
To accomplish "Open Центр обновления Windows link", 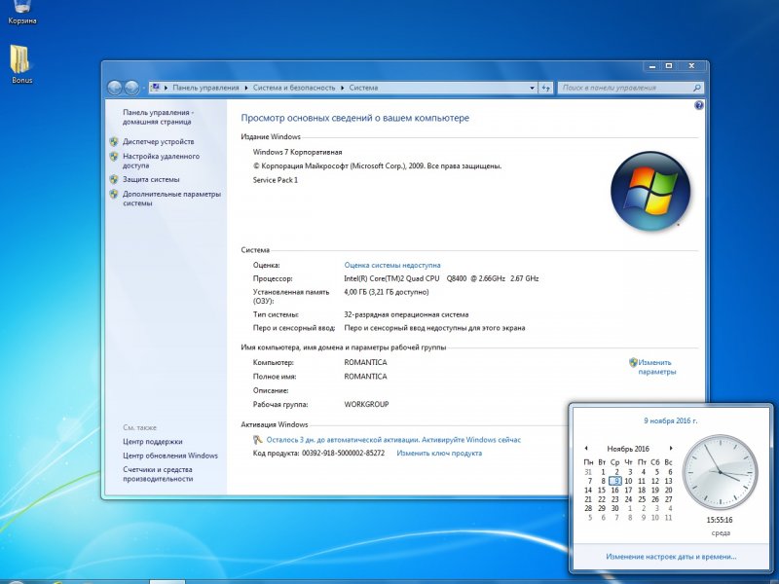I will pyautogui.click(x=170, y=456).
